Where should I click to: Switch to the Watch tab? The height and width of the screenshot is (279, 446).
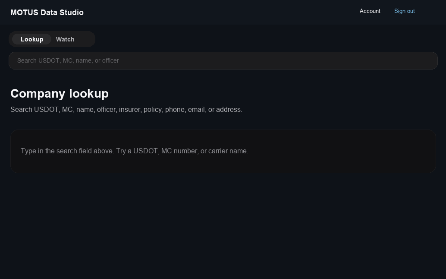pos(65,39)
